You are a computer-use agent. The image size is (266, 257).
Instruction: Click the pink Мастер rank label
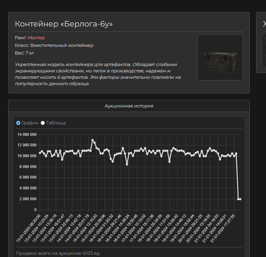point(36,38)
